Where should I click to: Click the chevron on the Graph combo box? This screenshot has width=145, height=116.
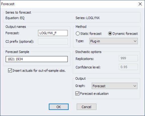(135, 86)
